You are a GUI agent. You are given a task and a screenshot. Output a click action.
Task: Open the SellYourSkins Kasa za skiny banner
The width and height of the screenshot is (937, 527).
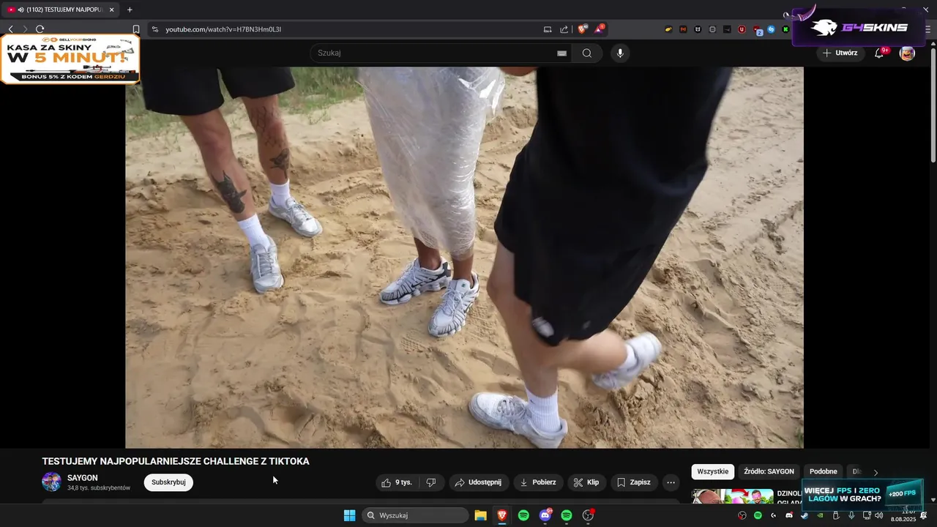pyautogui.click(x=70, y=59)
